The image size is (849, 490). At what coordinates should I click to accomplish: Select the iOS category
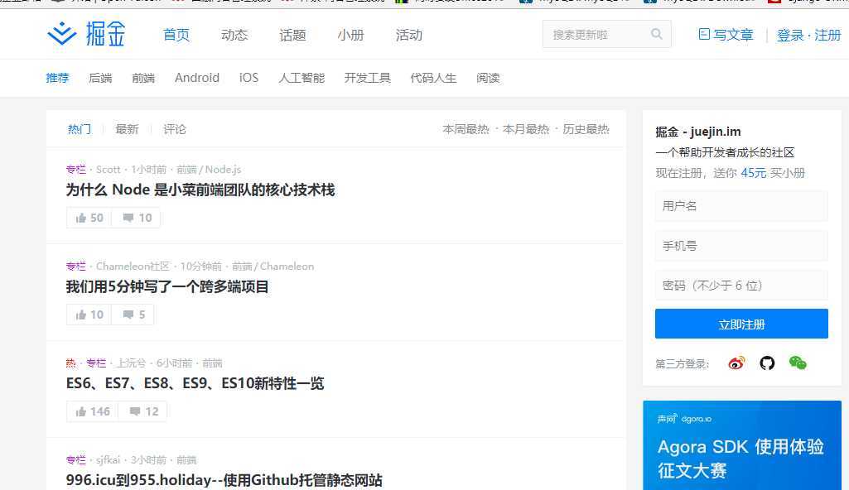[249, 78]
